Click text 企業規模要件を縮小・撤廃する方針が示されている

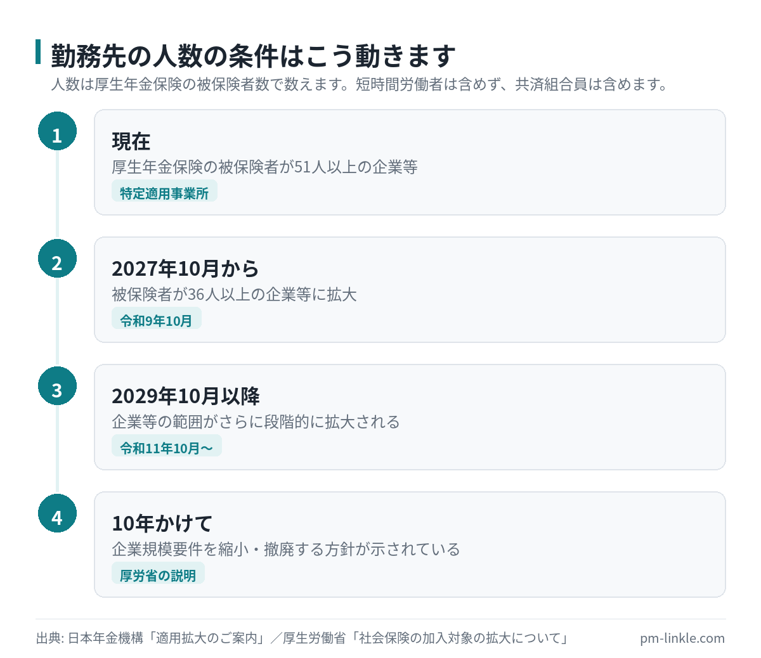click(x=286, y=550)
